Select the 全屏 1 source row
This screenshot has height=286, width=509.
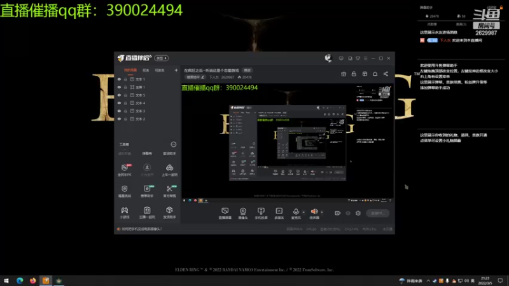pos(148,87)
